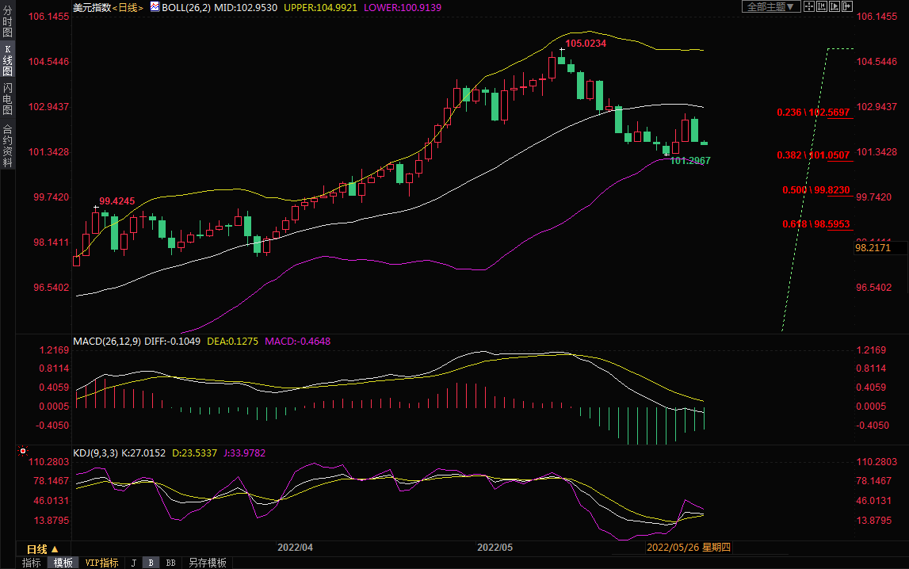The height and width of the screenshot is (569, 909).
Task: Open the 全部主题 dropdown
Action: 770,6
